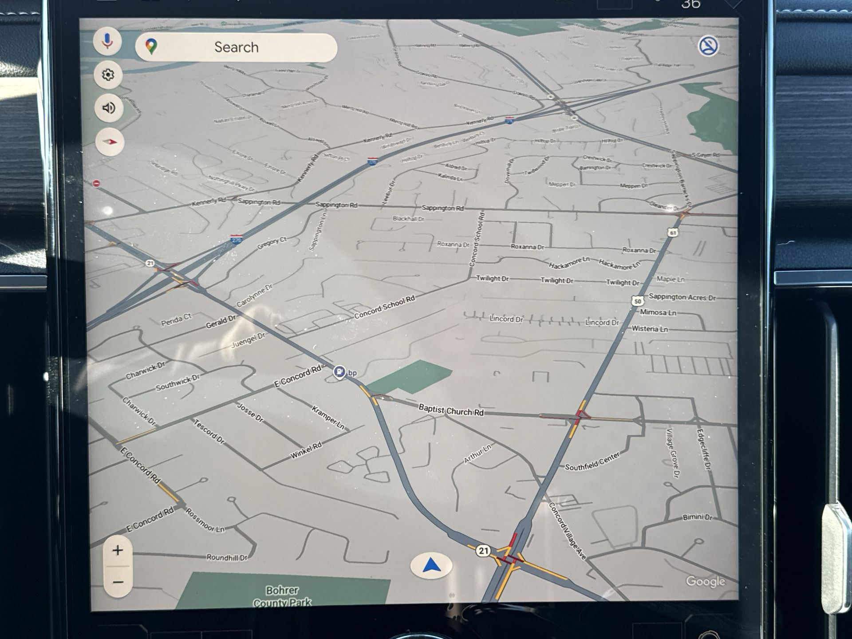Zoom out with the minus button
This screenshot has height=639, width=852.
(x=118, y=582)
